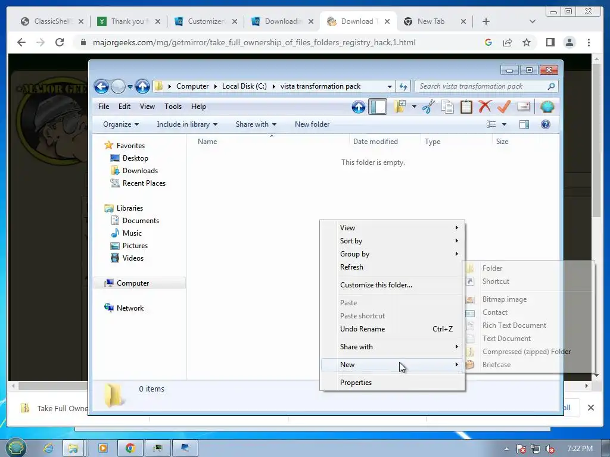Select Desktop in Favorites

[135, 158]
